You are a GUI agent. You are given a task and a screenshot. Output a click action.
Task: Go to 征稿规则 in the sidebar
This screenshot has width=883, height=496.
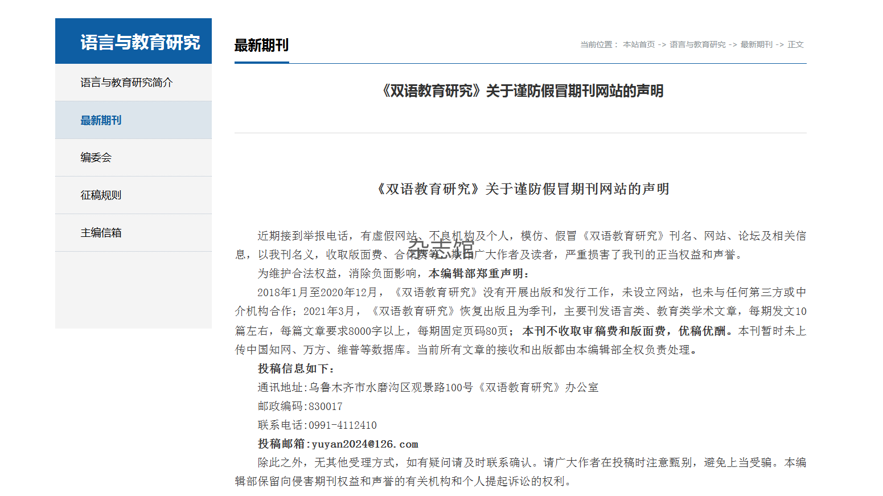pyautogui.click(x=101, y=195)
